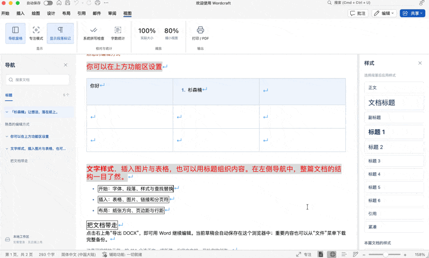
Task: Select the 标题 tab in navigation
Action: [x=9, y=95]
